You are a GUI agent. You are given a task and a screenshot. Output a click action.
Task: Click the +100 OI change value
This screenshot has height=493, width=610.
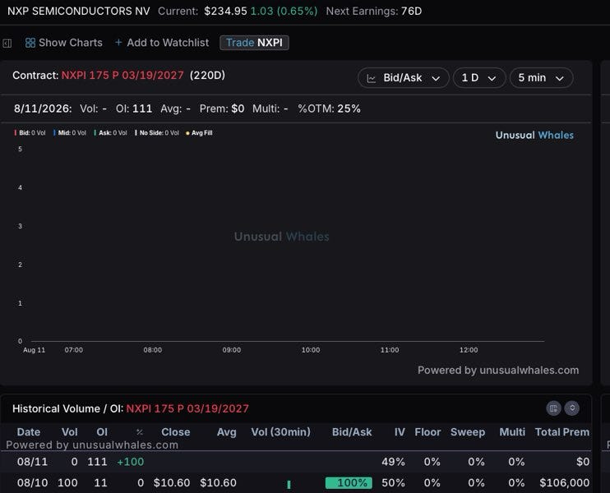[131, 462]
